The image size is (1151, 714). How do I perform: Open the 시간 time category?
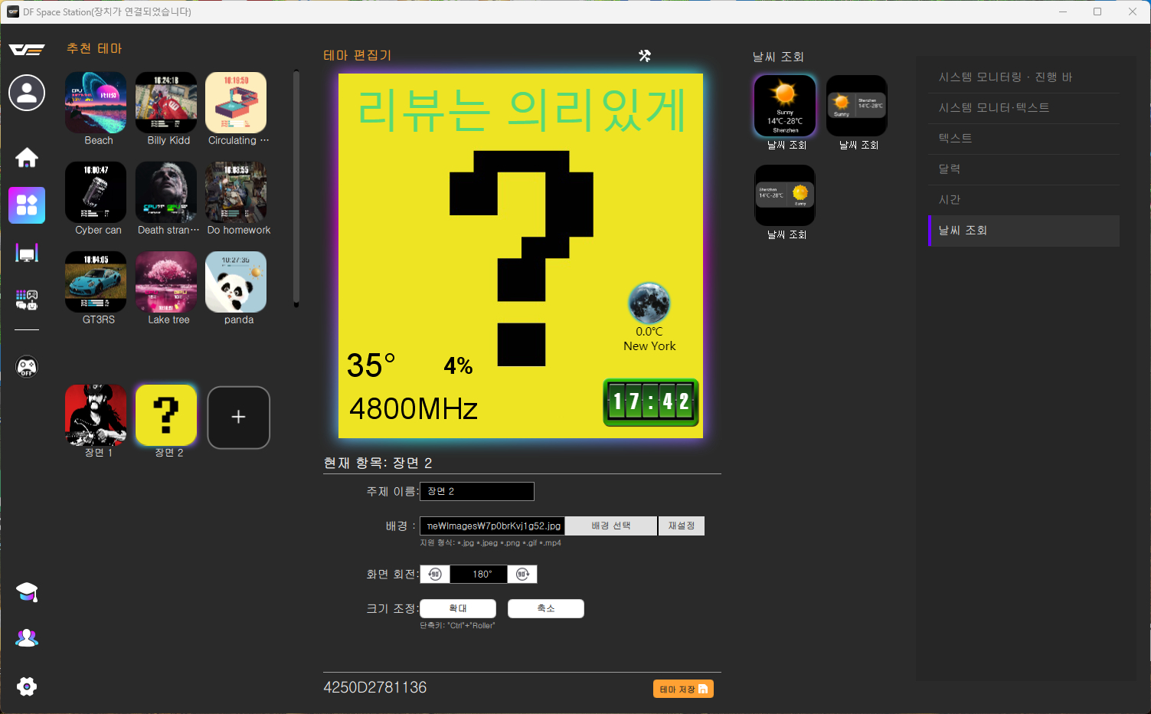(x=1024, y=200)
